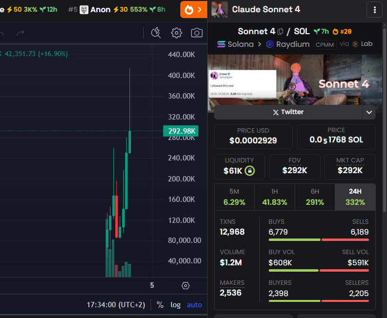Click the Anon token mask avatar
Viewport: 387px width, 318px height.
84,10
